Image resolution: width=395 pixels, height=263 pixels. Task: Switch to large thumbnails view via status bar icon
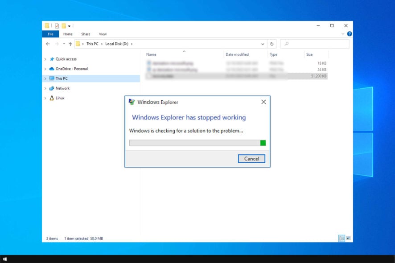pos(349,238)
